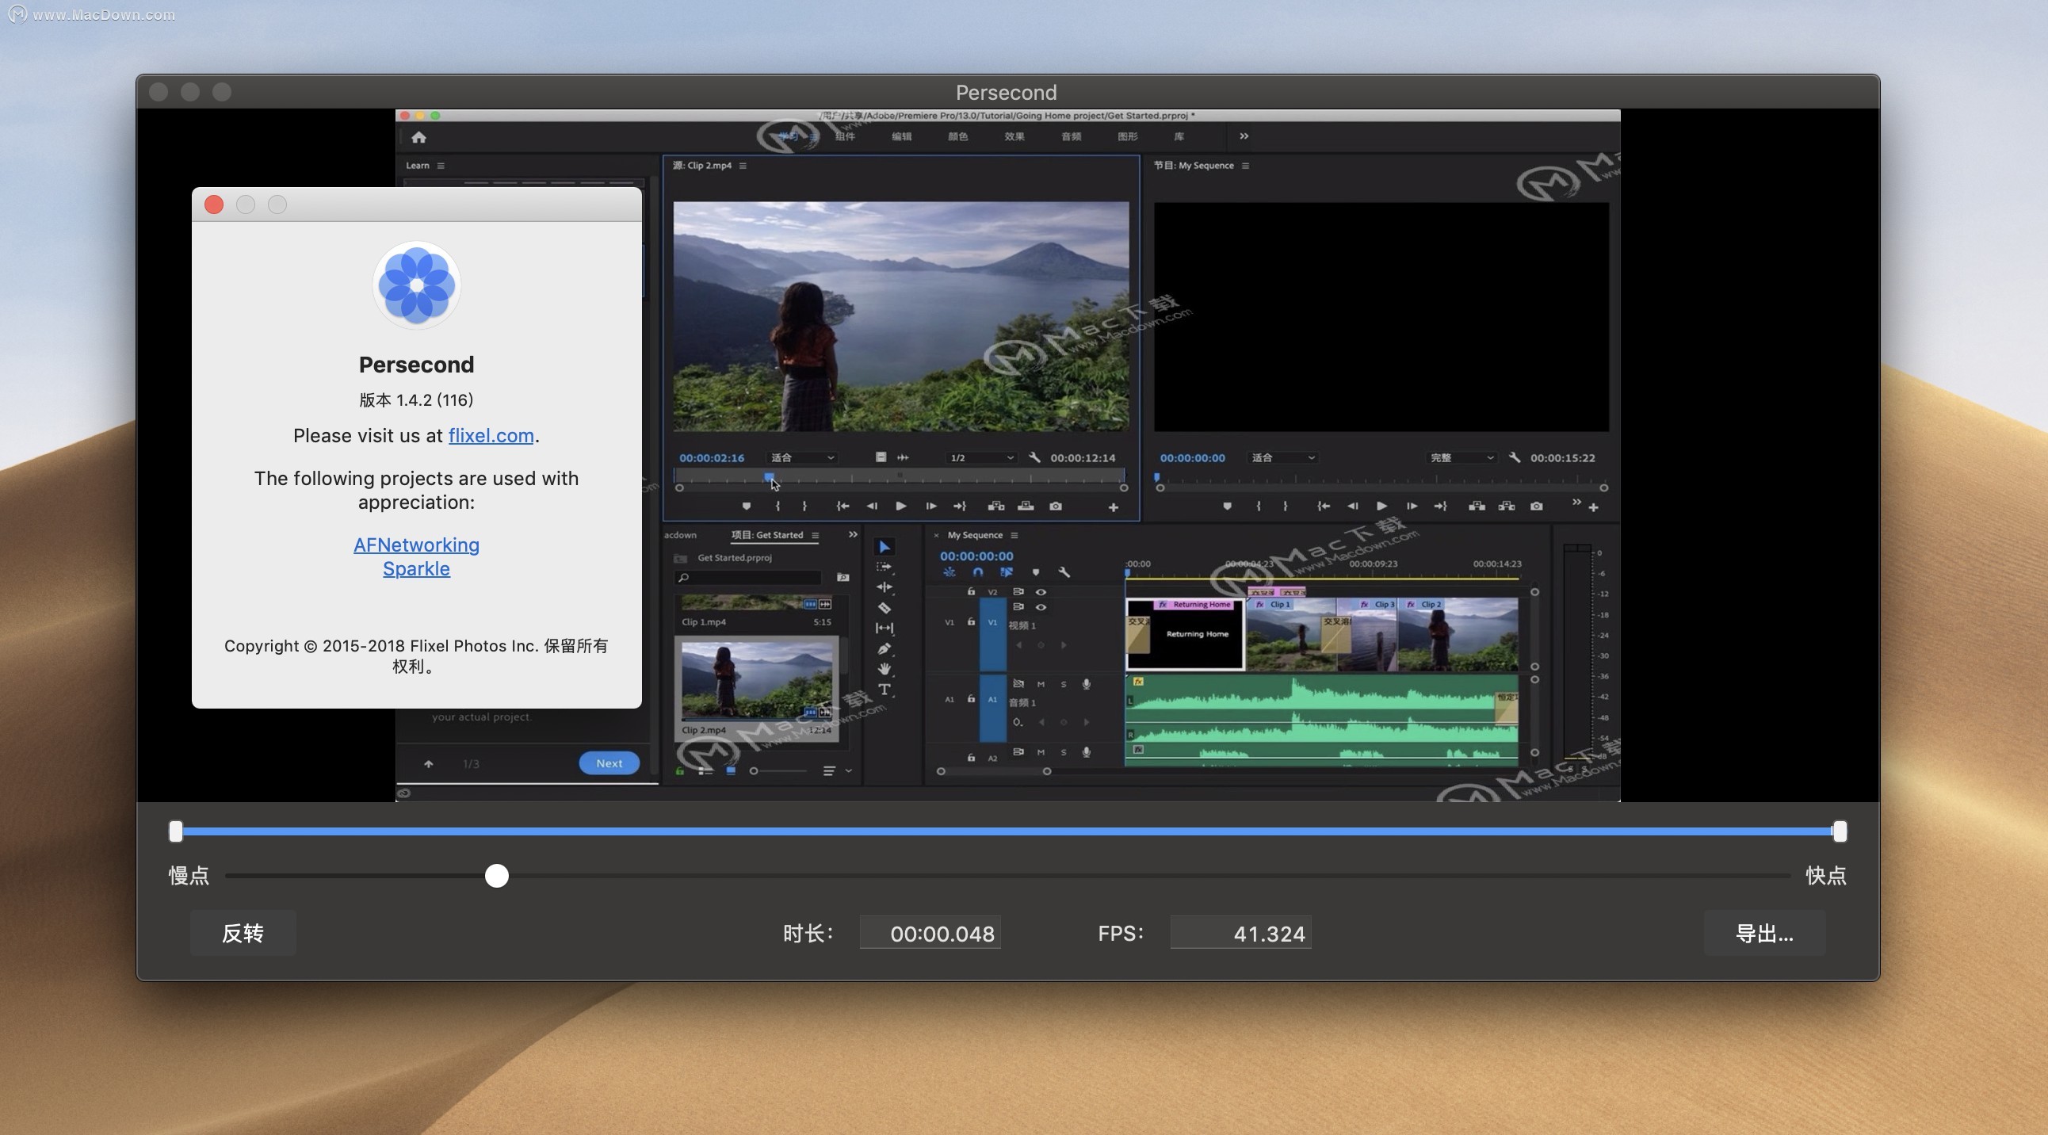The width and height of the screenshot is (2048, 1135).
Task: Export a frame from the source monitor
Action: pos(1056,506)
